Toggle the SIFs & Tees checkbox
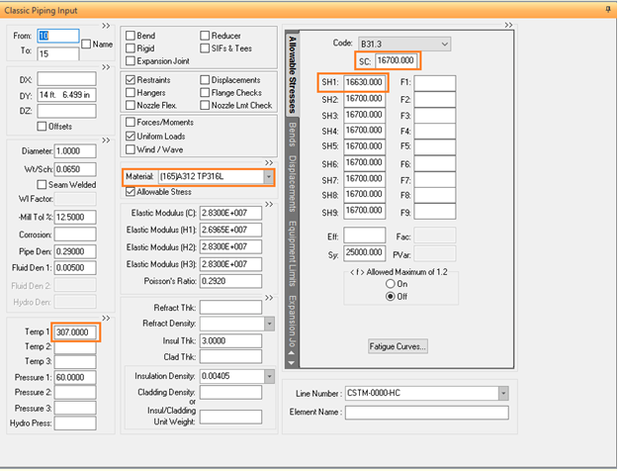The image size is (621, 471). 205,48
